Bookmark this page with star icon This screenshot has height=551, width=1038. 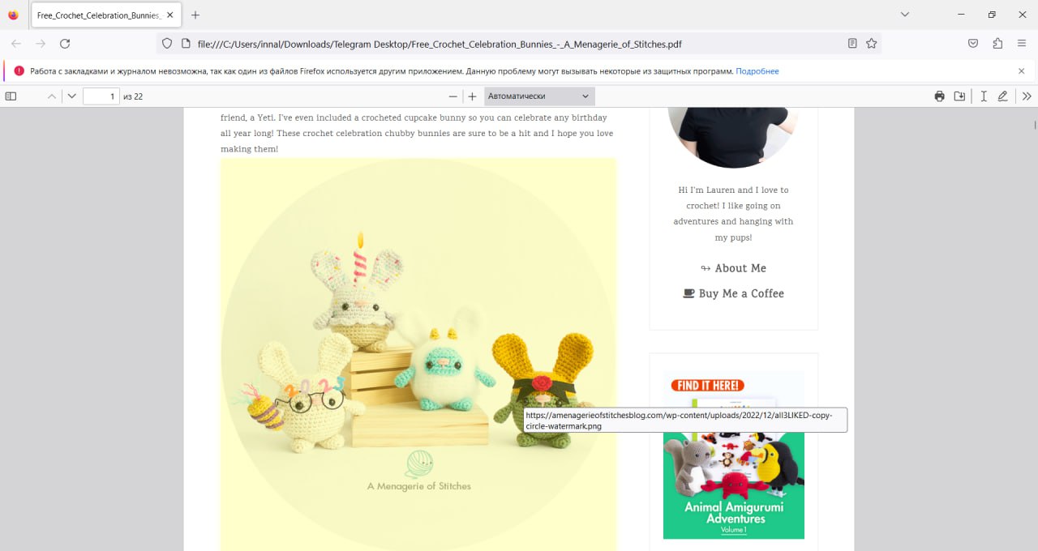[872, 44]
